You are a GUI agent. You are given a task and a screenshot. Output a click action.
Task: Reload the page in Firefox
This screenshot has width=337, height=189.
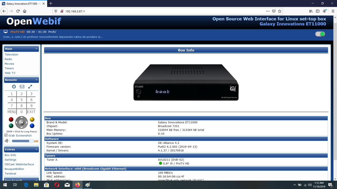pyautogui.click(x=18, y=11)
